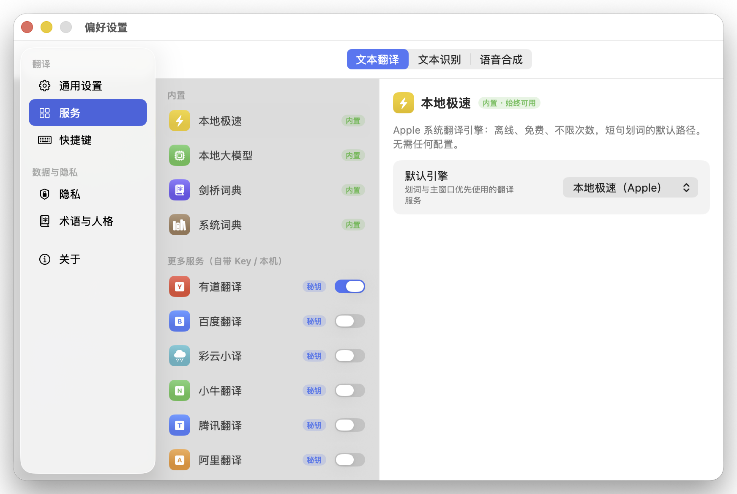This screenshot has height=494, width=737.
Task: Select the 阿里翻译 service name
Action: (220, 460)
